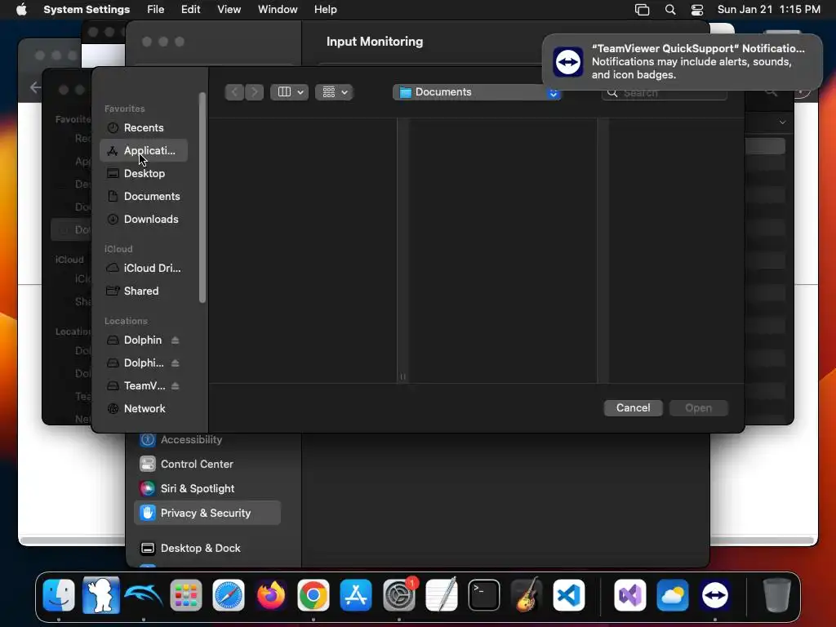The image size is (836, 627).
Task: Open Network in the Locations list
Action: point(143,409)
